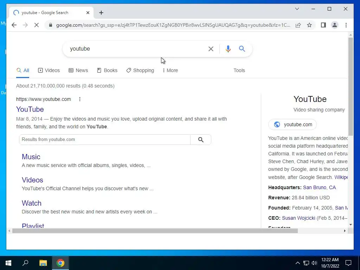The width and height of the screenshot is (360, 270).
Task: Start voice search with microphone icon
Action: click(x=228, y=49)
